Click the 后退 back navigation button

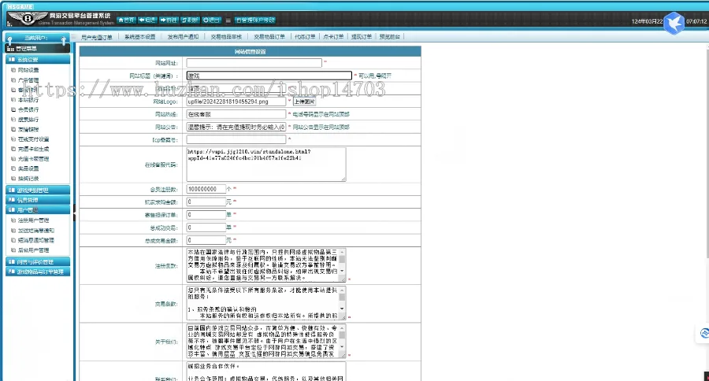[x=147, y=20]
